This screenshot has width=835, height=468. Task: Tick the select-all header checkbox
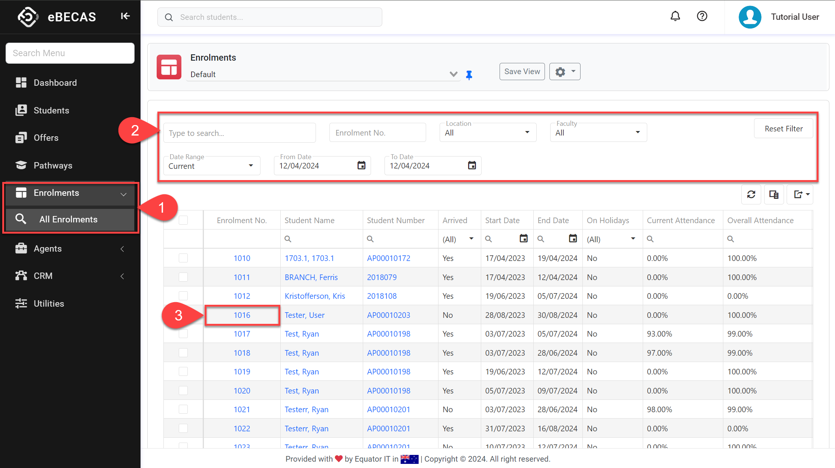click(183, 220)
